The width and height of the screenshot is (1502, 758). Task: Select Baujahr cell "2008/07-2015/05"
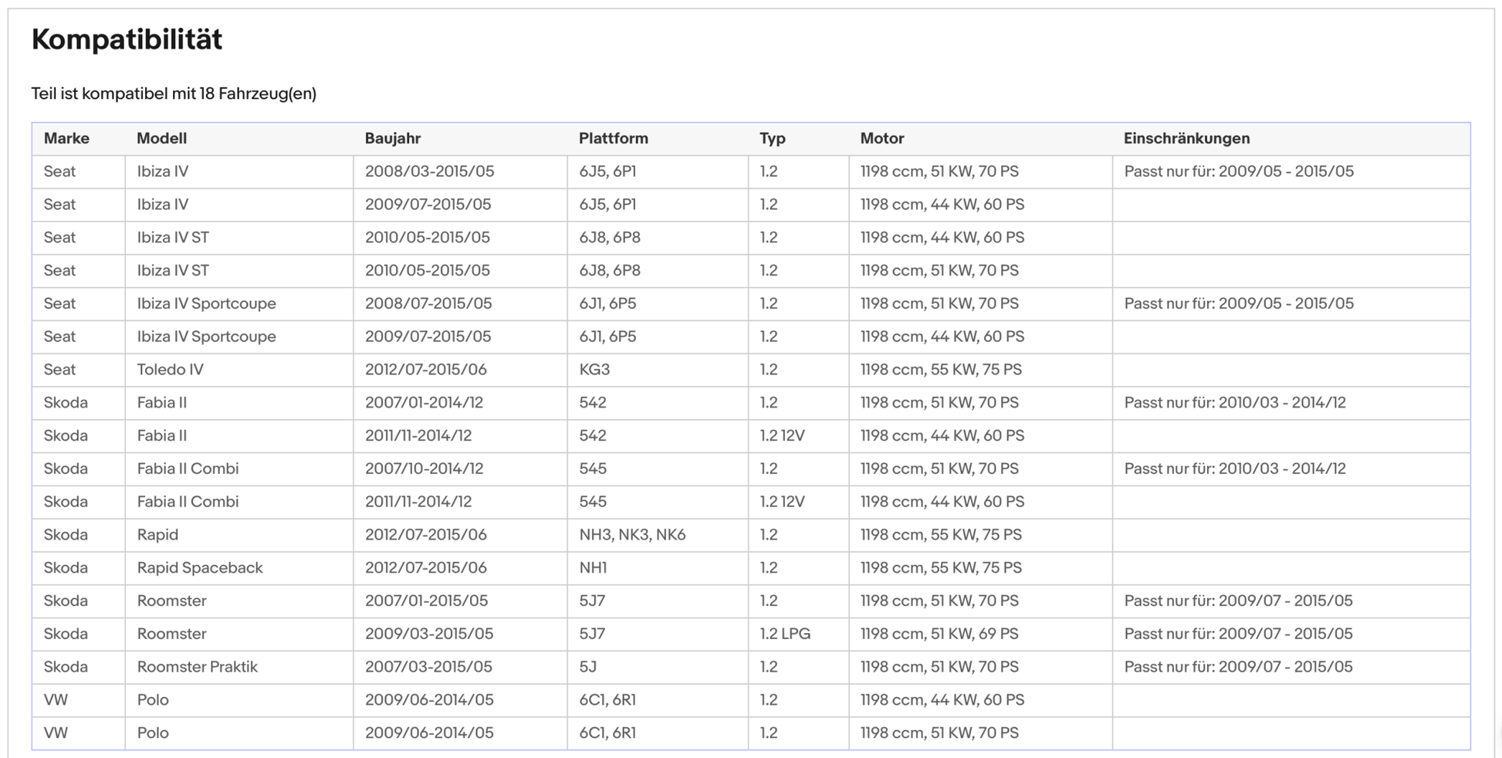(428, 304)
